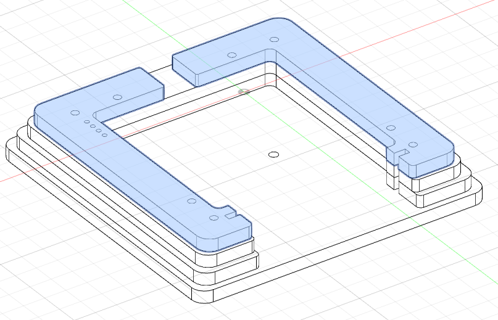
Task: Click the hole at right bracket's rounded corner
Action: tap(272, 39)
